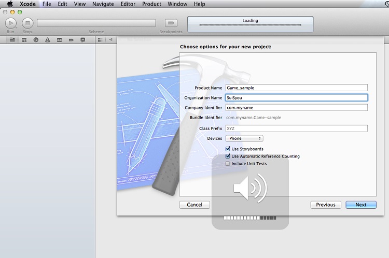The height and width of the screenshot is (258, 389).
Task: Open the Scheme selector bar
Action: 96,23
